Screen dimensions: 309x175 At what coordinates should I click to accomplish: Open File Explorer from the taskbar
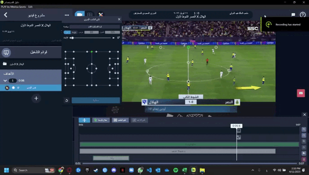pyautogui.click(x=202, y=170)
